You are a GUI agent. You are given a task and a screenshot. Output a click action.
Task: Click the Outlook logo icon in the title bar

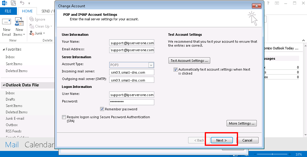point(4,4)
